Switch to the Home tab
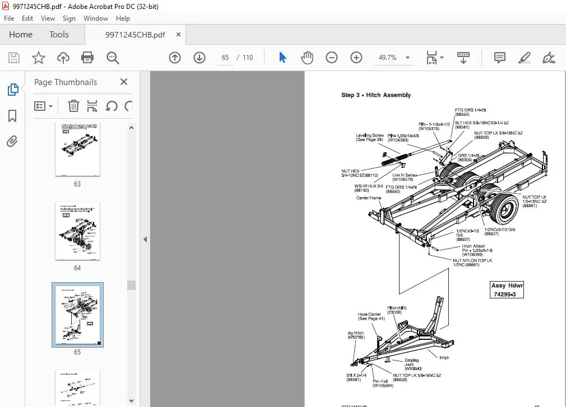Screen dimensions: 566x407 [21, 35]
